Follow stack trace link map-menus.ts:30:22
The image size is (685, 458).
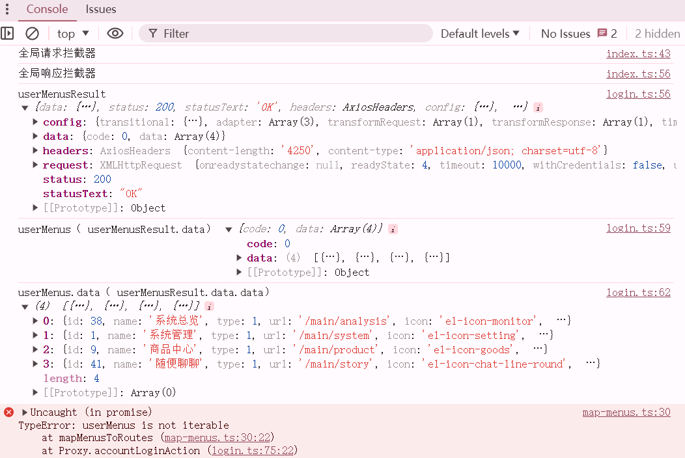click(x=217, y=437)
